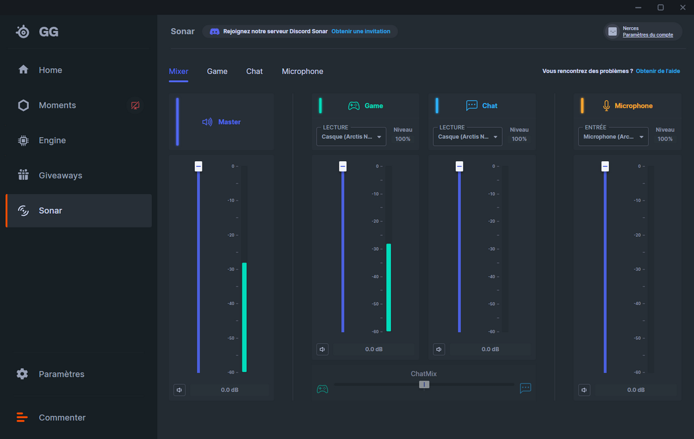Click the Microphone 0.0 dB value field

pos(636,390)
